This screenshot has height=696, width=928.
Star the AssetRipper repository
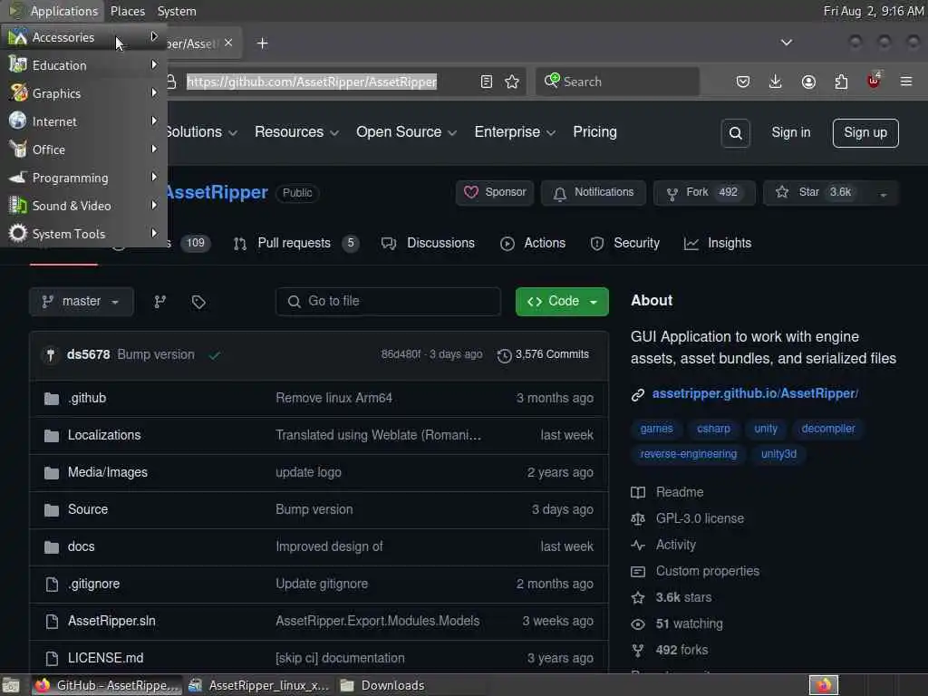[x=817, y=192]
